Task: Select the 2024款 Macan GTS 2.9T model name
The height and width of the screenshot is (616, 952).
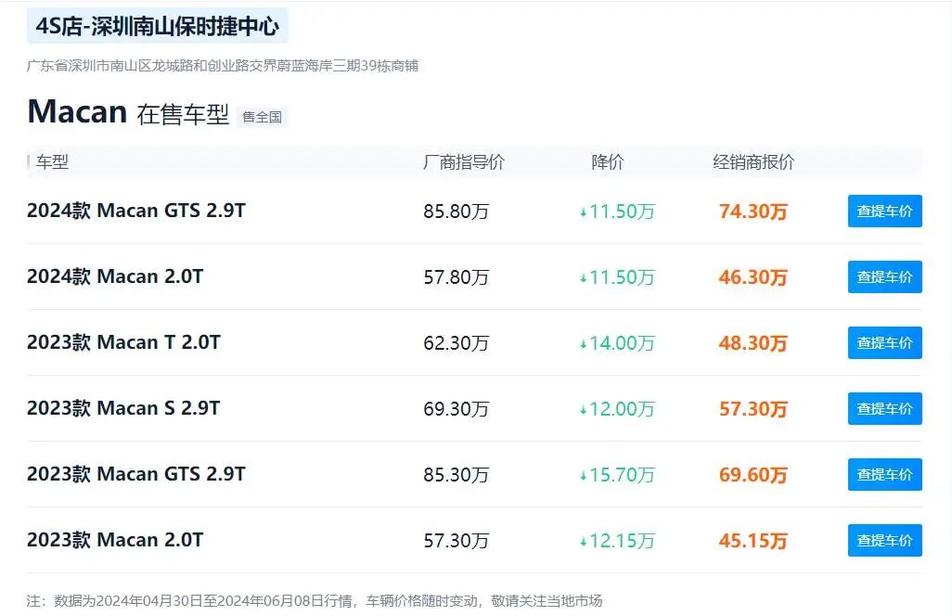Action: coord(136,211)
